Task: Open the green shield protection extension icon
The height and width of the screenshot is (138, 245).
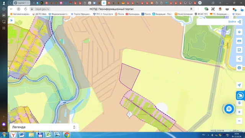Action: click(206, 9)
